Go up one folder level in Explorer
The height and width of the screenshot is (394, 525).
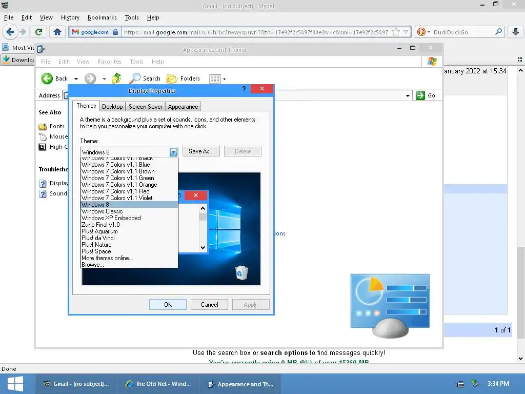click(x=116, y=78)
